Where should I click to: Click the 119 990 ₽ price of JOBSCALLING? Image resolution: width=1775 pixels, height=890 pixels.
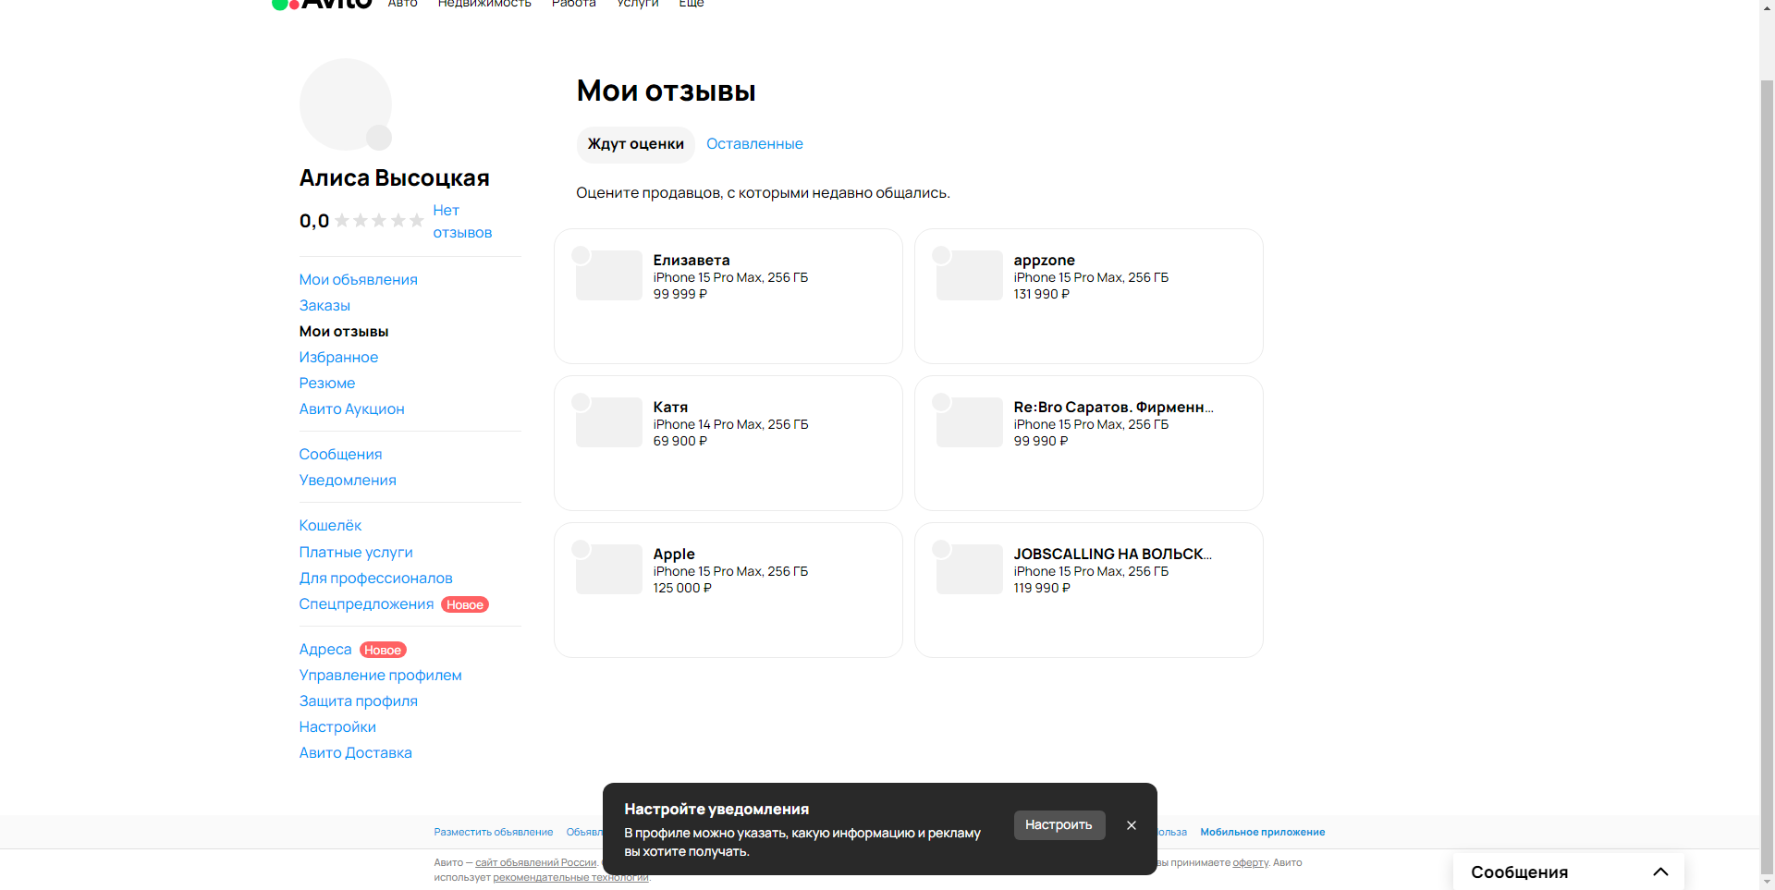[1042, 588]
